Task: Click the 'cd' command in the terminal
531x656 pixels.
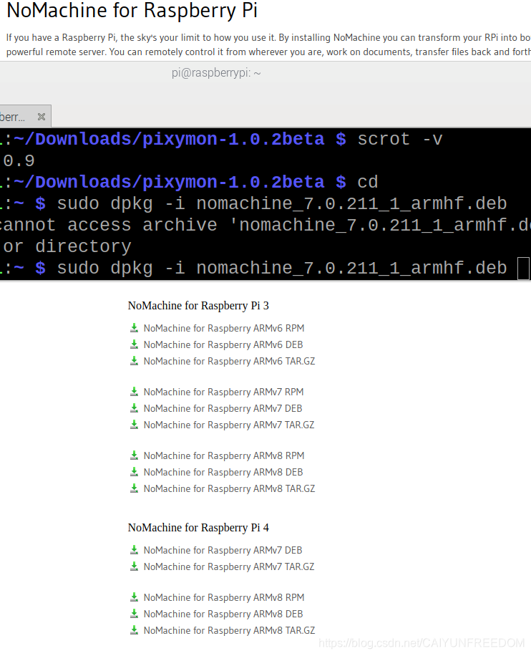Action: pos(368,183)
